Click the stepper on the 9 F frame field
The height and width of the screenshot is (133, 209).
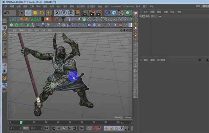coord(131,123)
